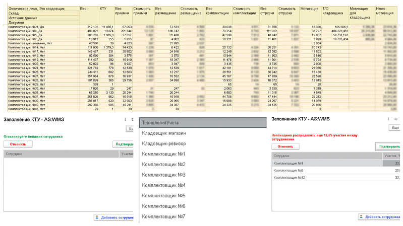403x226 pixels.
Task: Click the Вес комплектации column header
Action: click(x=218, y=16)
